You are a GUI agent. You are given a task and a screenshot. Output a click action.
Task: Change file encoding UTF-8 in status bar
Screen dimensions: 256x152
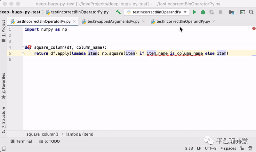[211, 148]
